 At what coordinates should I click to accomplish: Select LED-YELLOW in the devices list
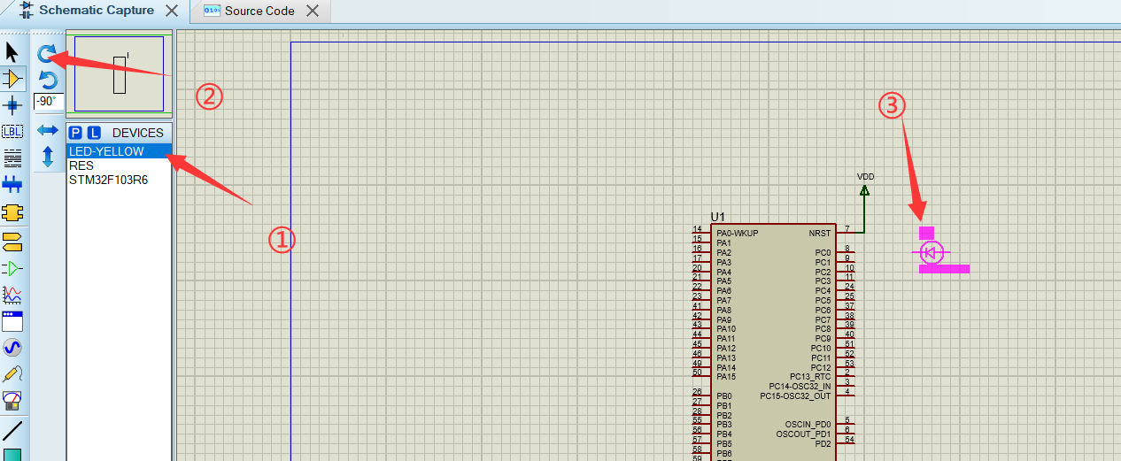pos(119,151)
